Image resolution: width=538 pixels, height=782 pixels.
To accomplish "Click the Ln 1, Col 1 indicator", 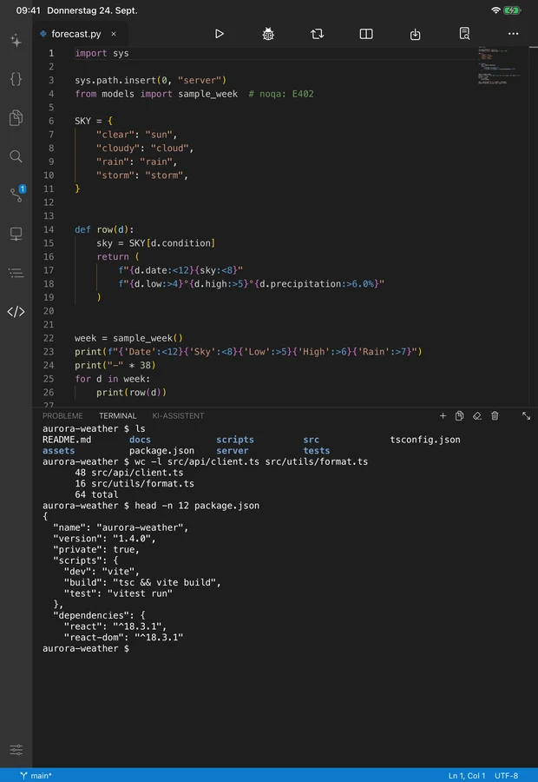I will coord(467,776).
